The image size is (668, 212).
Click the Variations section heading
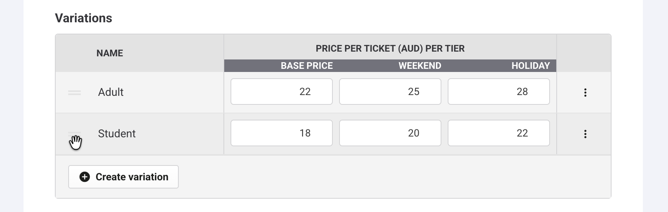83,18
